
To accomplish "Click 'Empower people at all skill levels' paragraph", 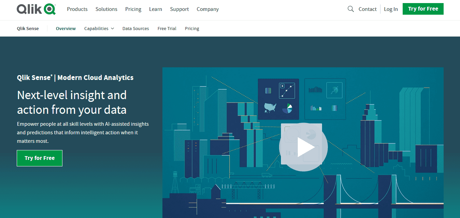I will [x=83, y=133].
